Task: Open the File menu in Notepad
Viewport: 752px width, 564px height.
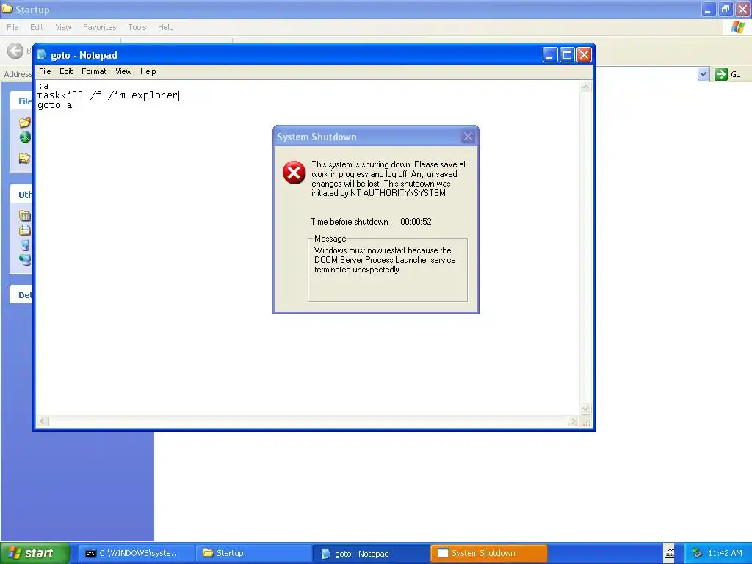Action: 45,71
